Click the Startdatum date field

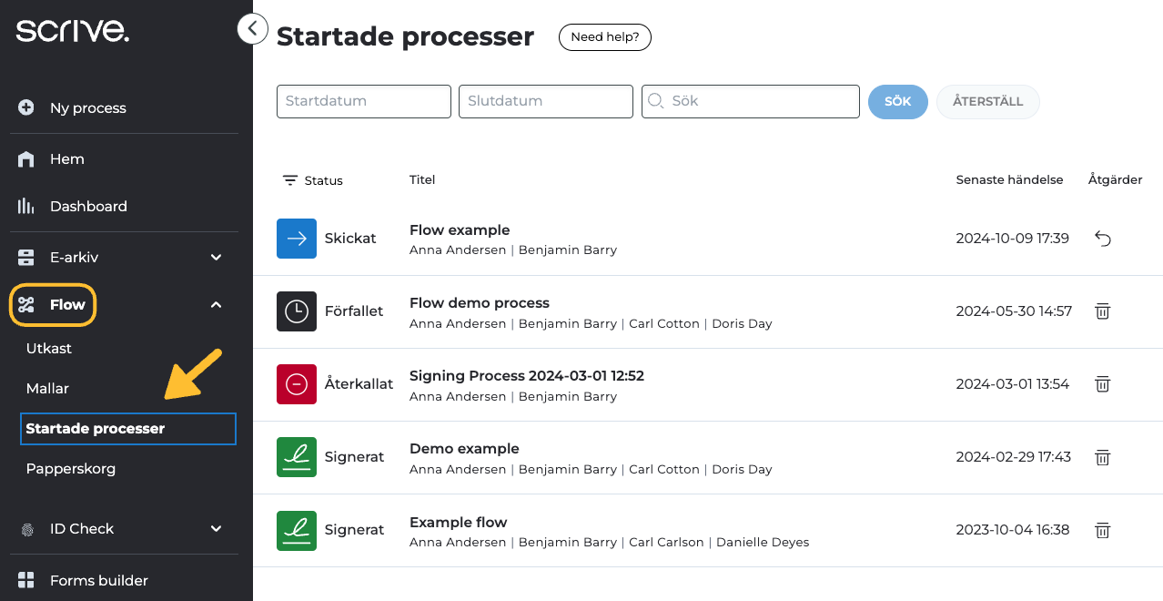[363, 101]
